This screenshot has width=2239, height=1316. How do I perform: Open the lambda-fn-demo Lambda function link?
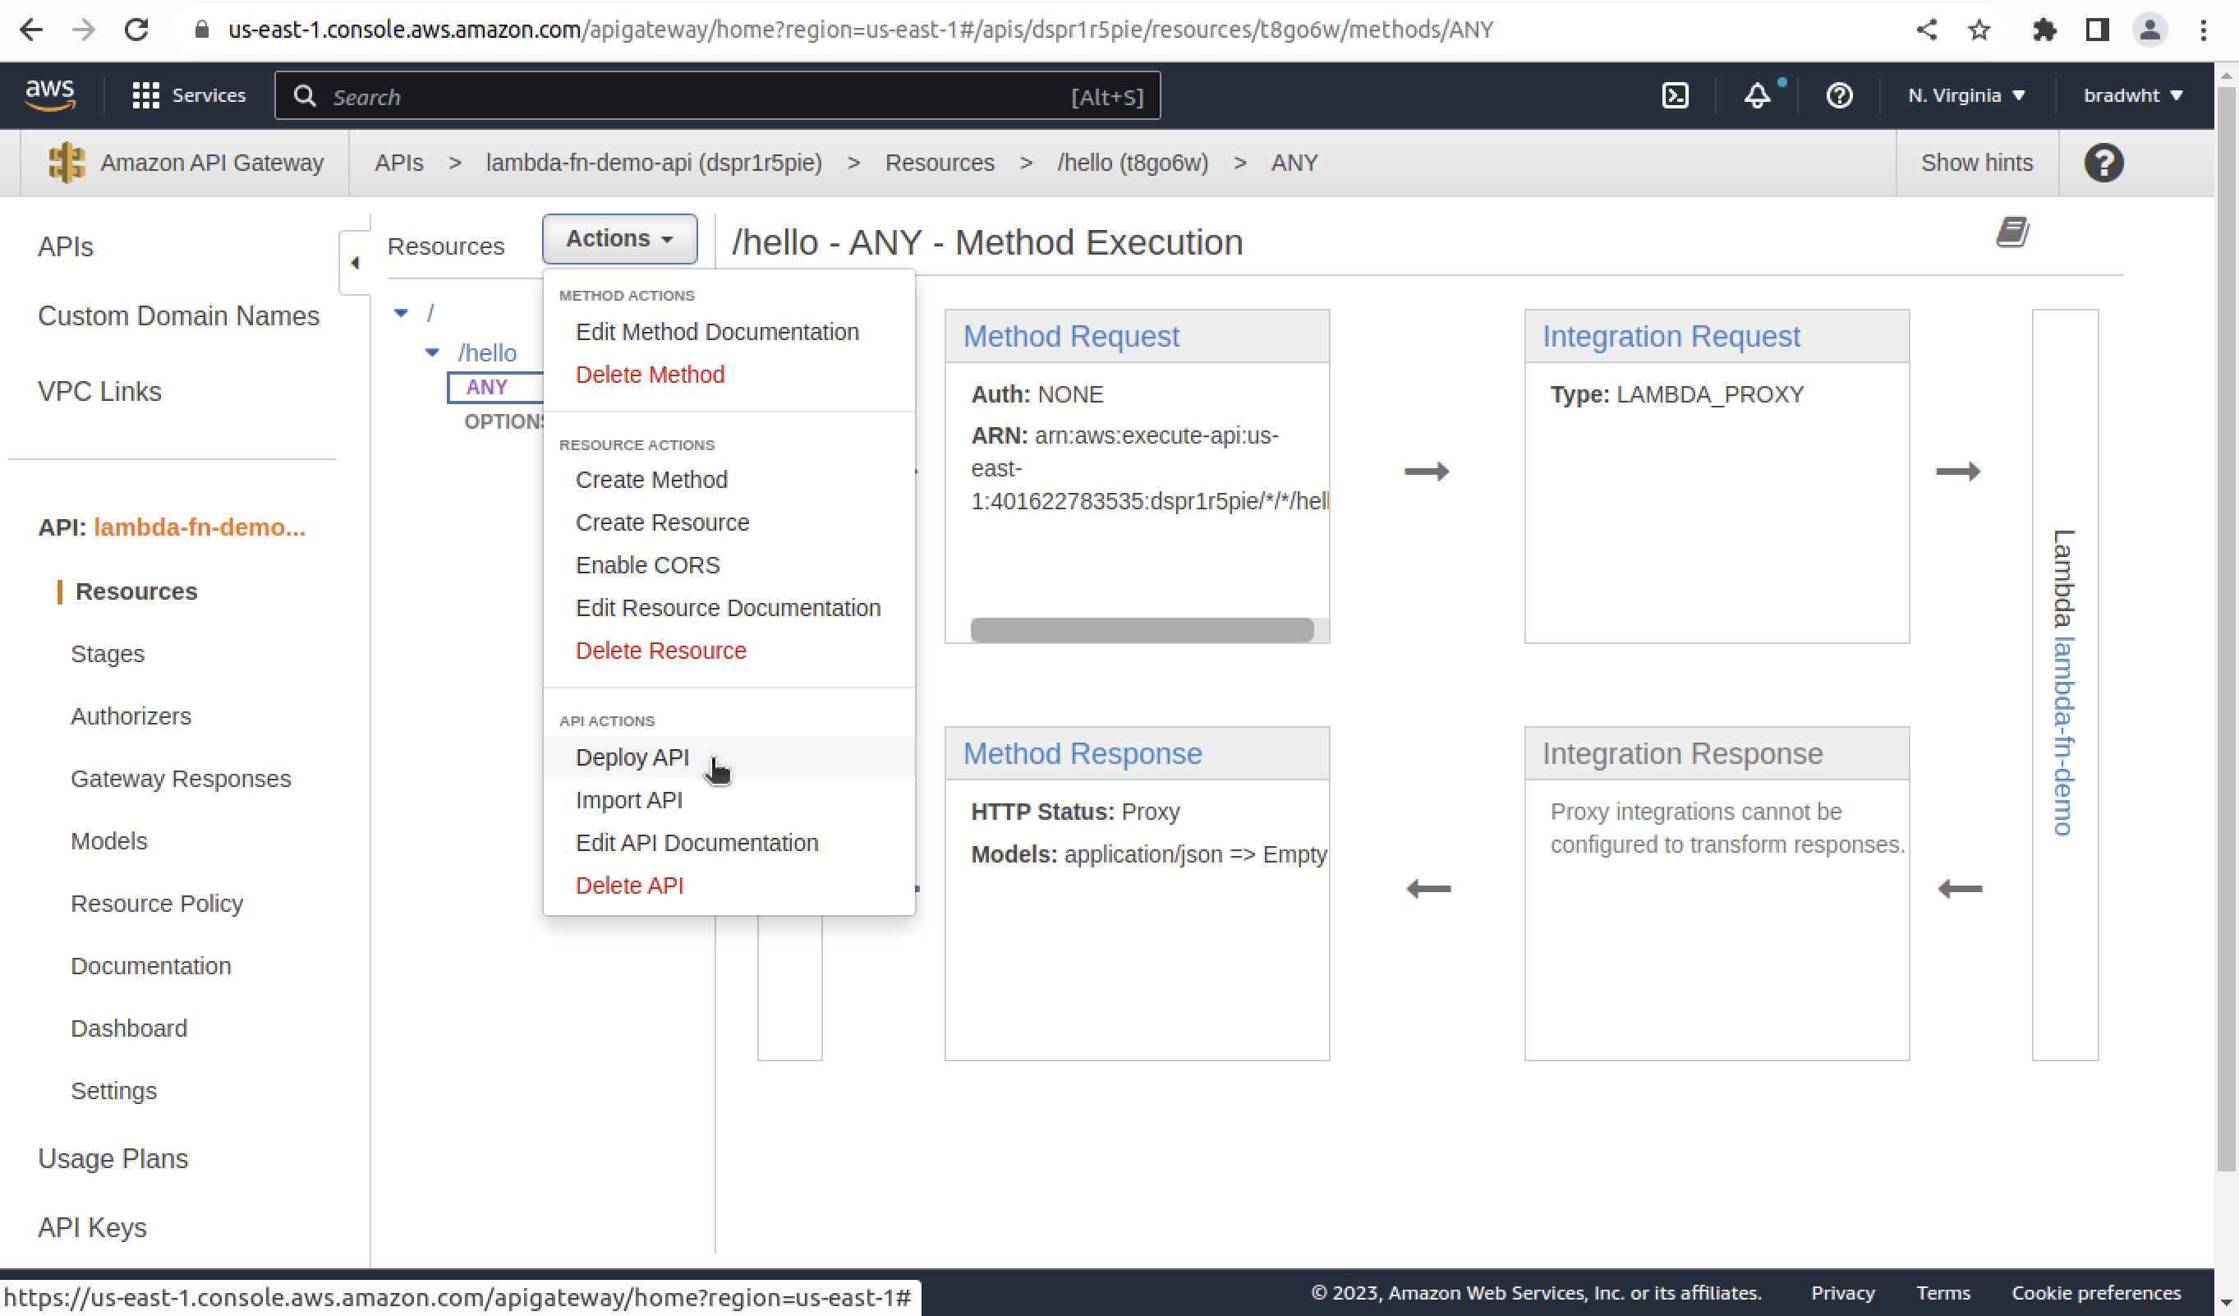[x=2065, y=737]
